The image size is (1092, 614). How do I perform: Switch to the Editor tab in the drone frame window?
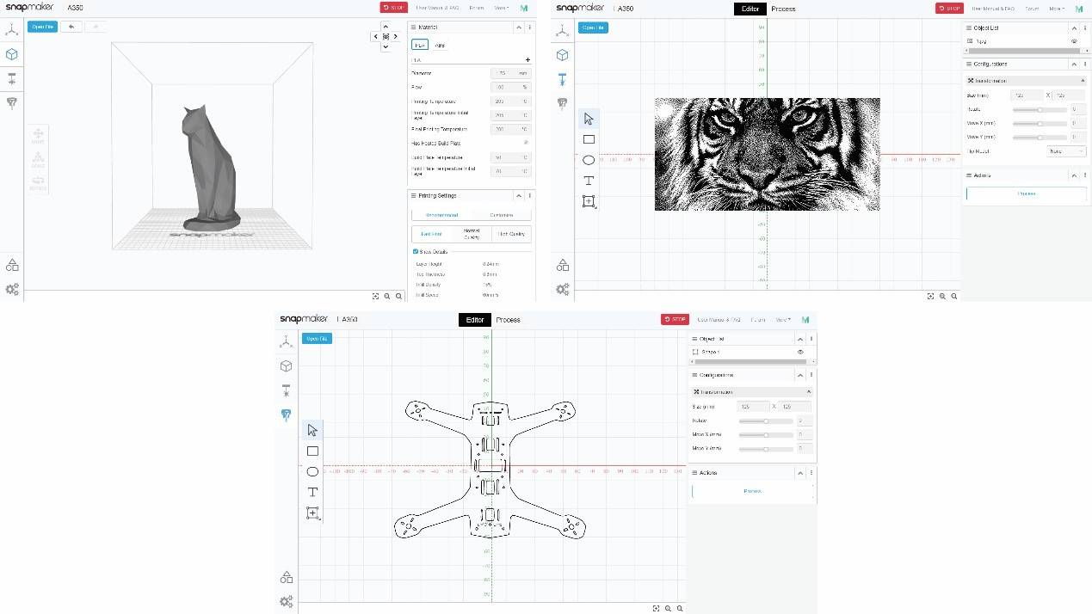pyautogui.click(x=474, y=320)
